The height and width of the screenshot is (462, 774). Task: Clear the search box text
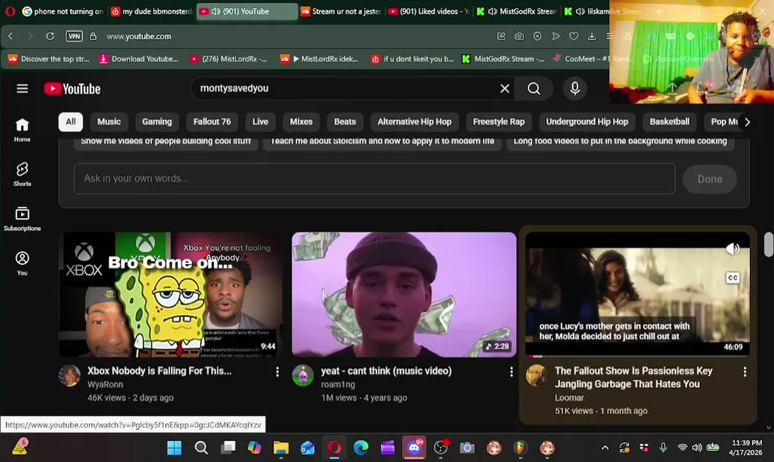point(505,89)
